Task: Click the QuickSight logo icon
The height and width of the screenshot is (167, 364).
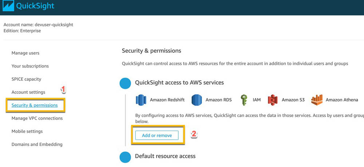Action: 8,6
